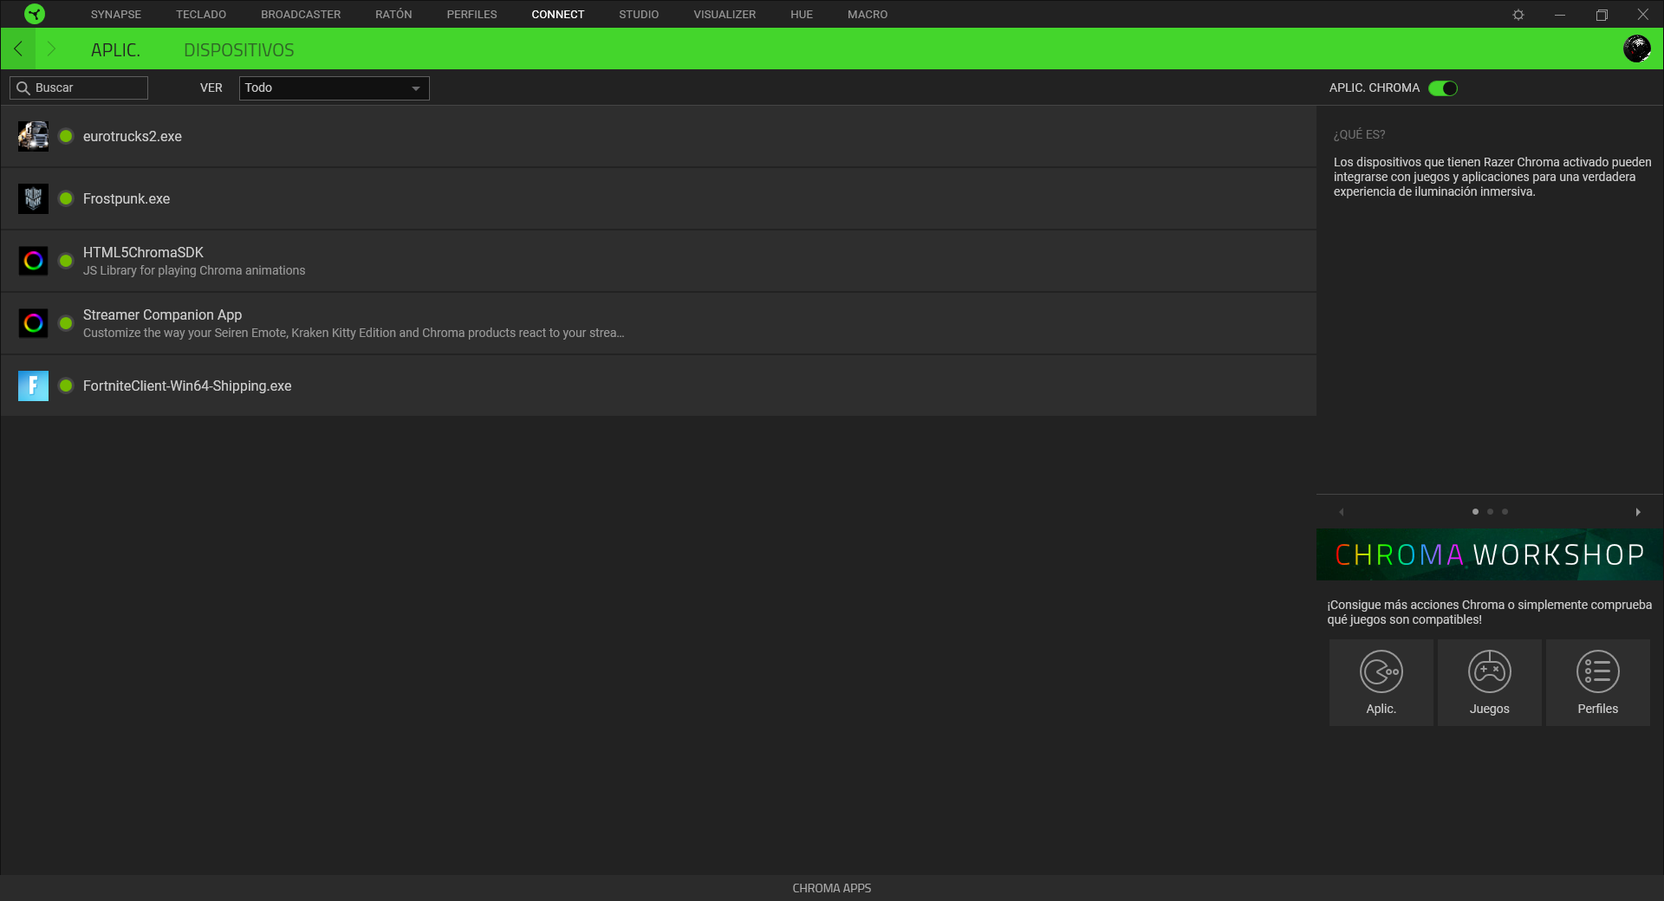Click the CHROMA APPS footer label
1664x901 pixels.
(832, 888)
